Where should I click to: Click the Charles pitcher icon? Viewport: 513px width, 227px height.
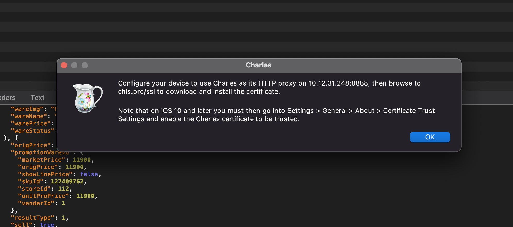[87, 98]
